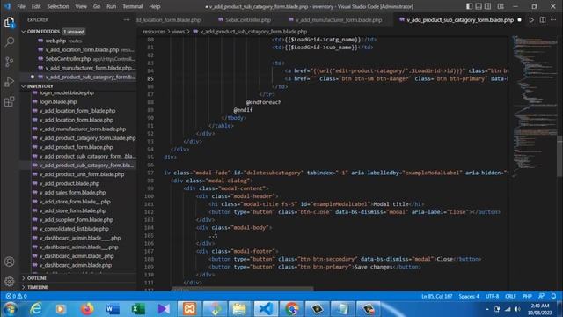
Task: Click the notifications bell in status bar
Action: point(553,296)
